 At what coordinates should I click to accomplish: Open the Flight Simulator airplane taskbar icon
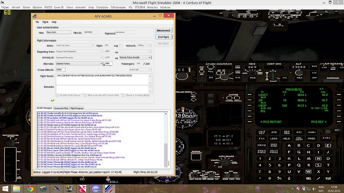(x=56, y=189)
